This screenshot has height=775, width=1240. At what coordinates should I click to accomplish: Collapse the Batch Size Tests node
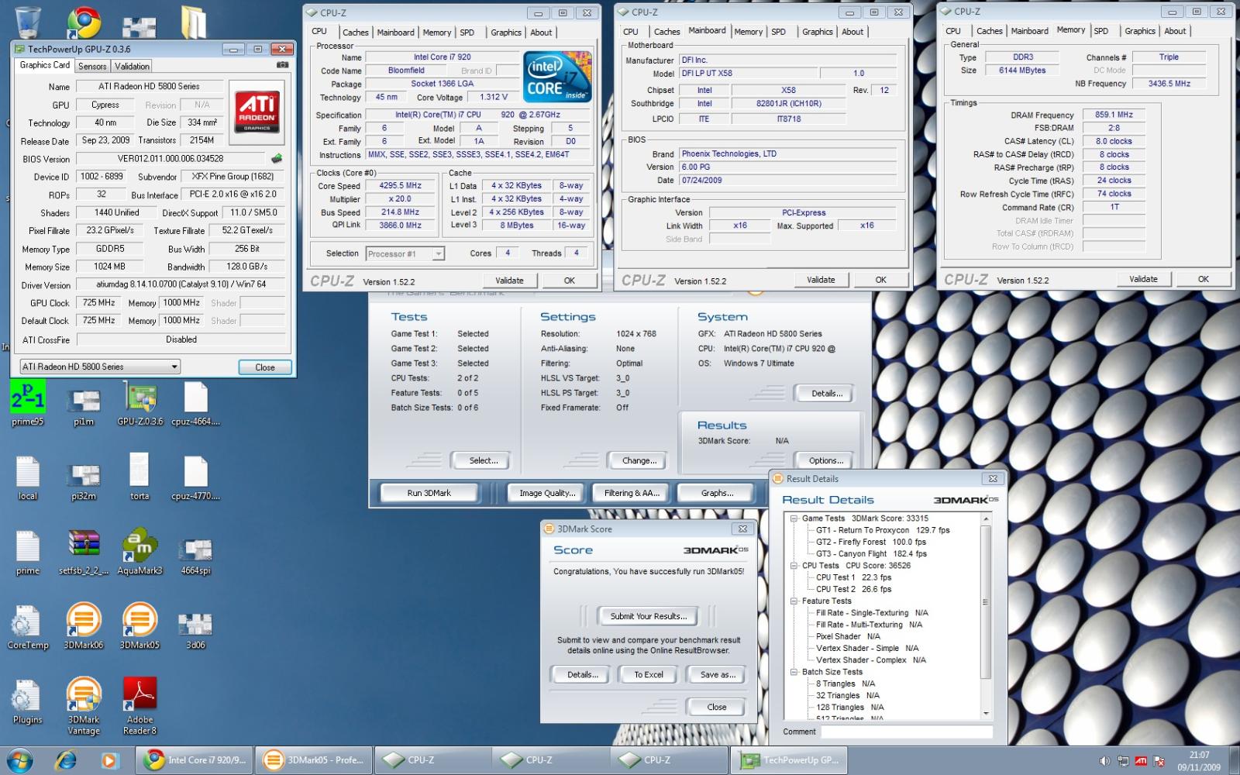(x=794, y=672)
